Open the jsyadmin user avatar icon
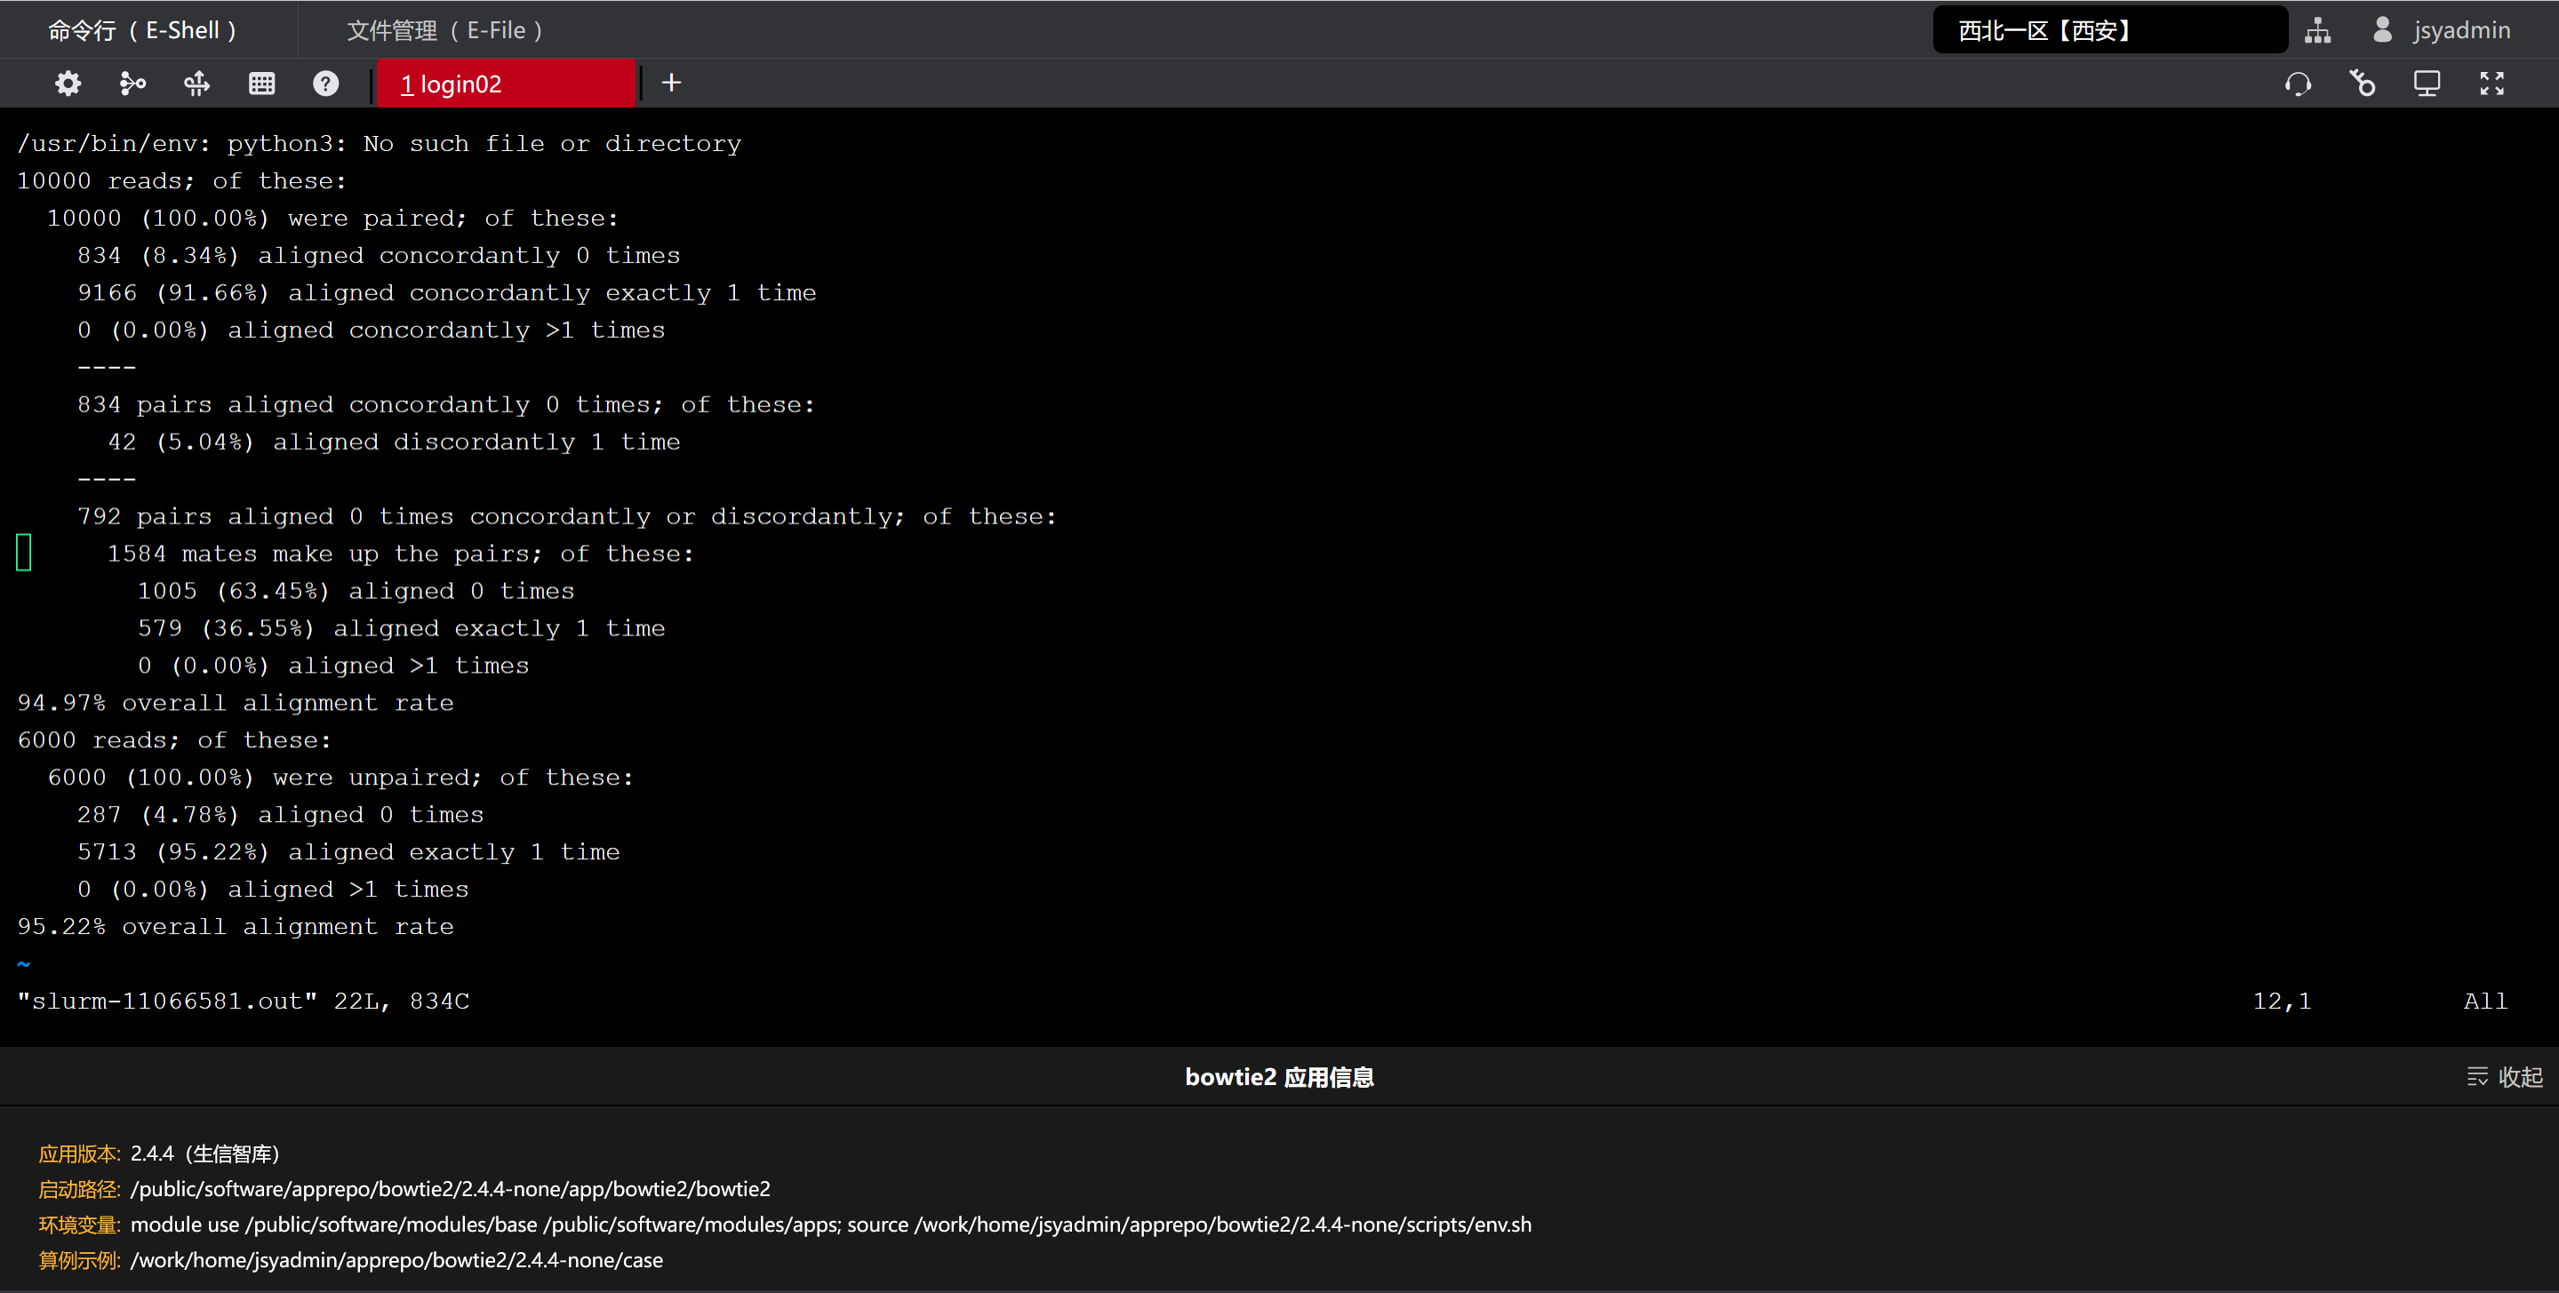2559x1293 pixels. pyautogui.click(x=2382, y=30)
